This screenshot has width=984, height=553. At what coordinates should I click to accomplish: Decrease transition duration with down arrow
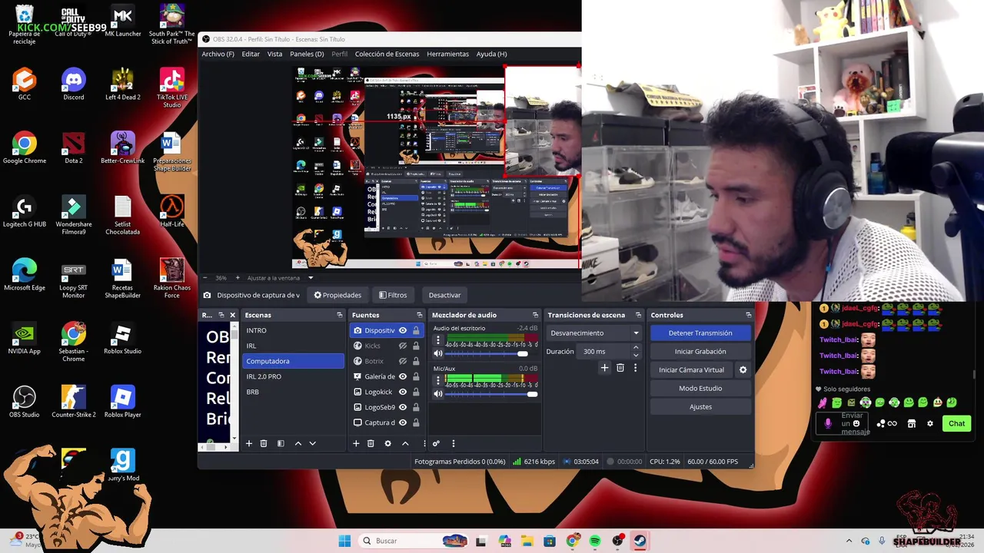[x=635, y=355]
